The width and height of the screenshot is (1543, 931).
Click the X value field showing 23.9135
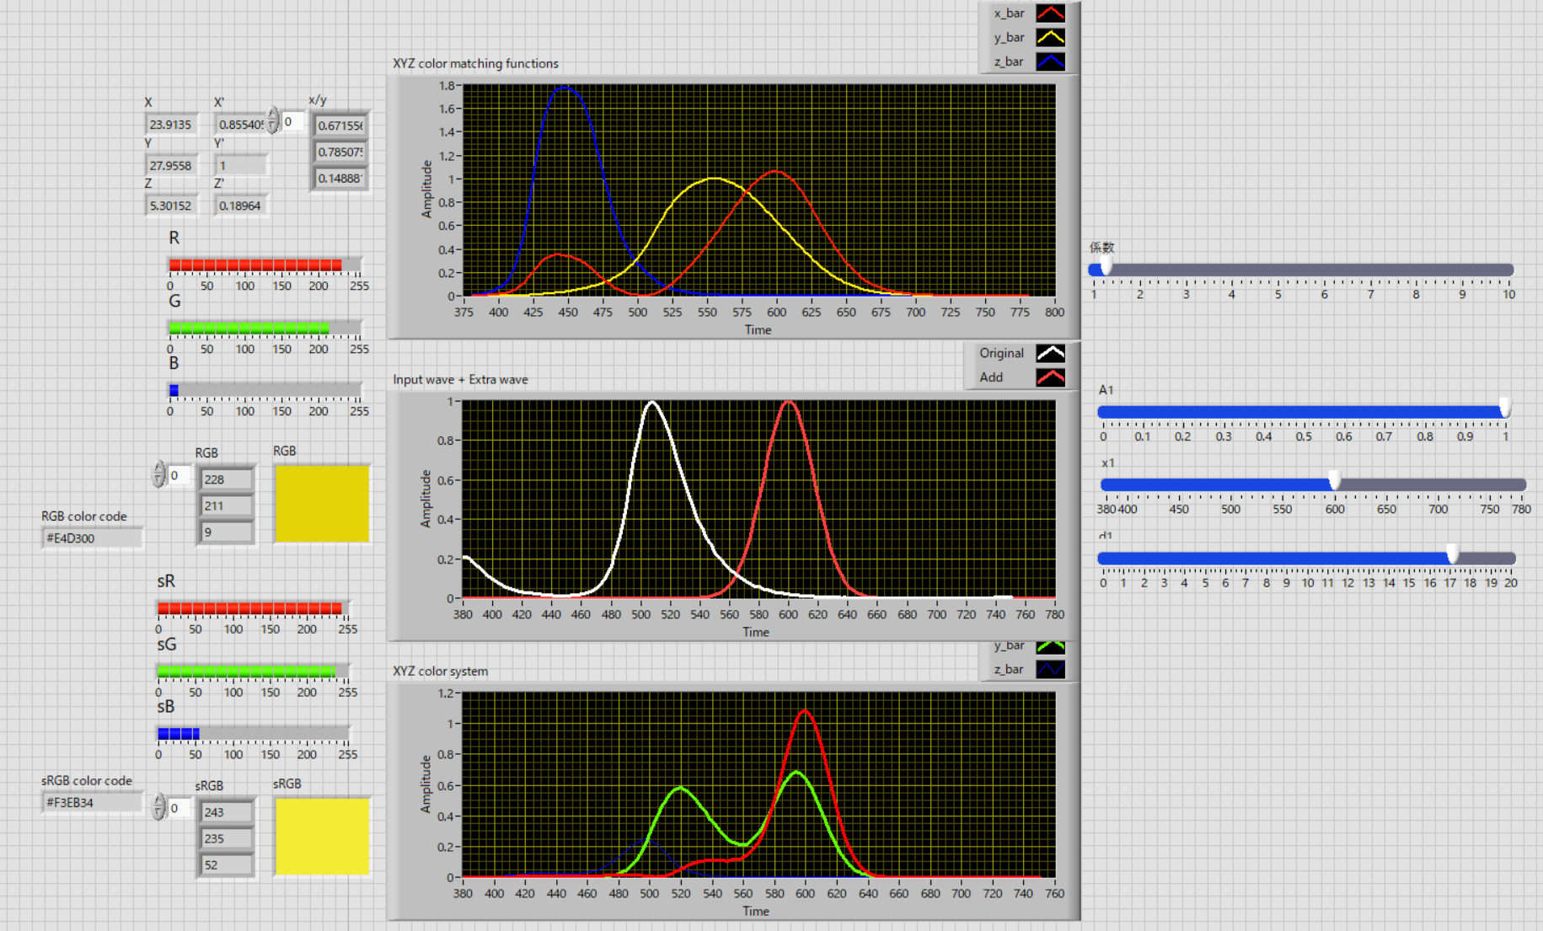(171, 125)
